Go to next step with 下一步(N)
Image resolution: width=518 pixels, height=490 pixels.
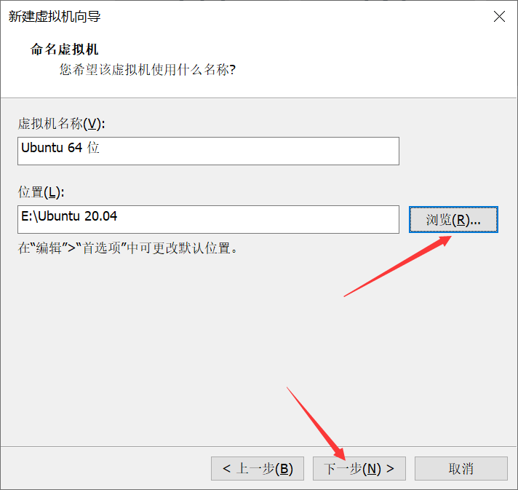tap(359, 468)
